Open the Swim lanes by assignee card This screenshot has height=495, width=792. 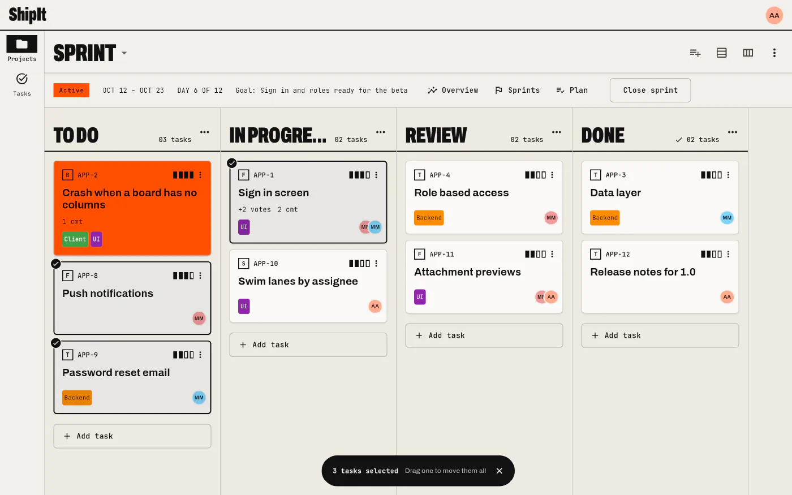308,286
